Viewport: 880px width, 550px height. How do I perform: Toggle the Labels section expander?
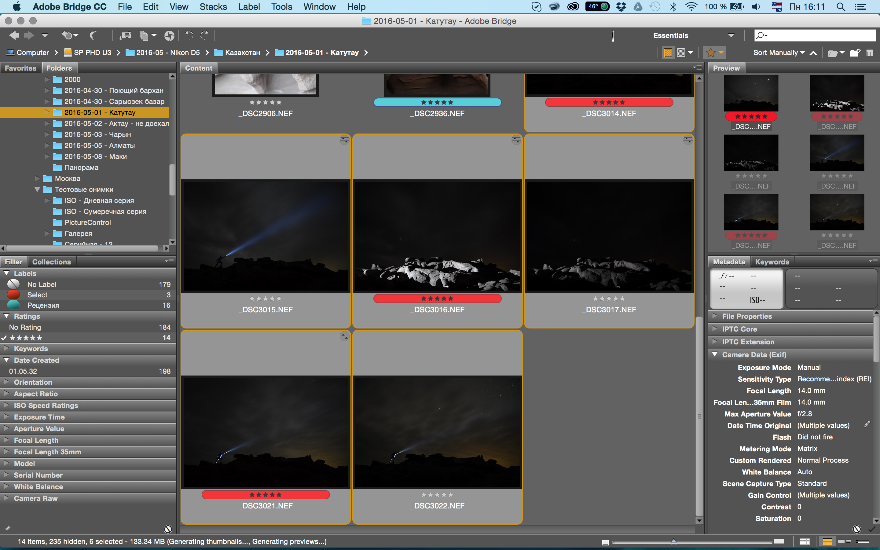[6, 273]
